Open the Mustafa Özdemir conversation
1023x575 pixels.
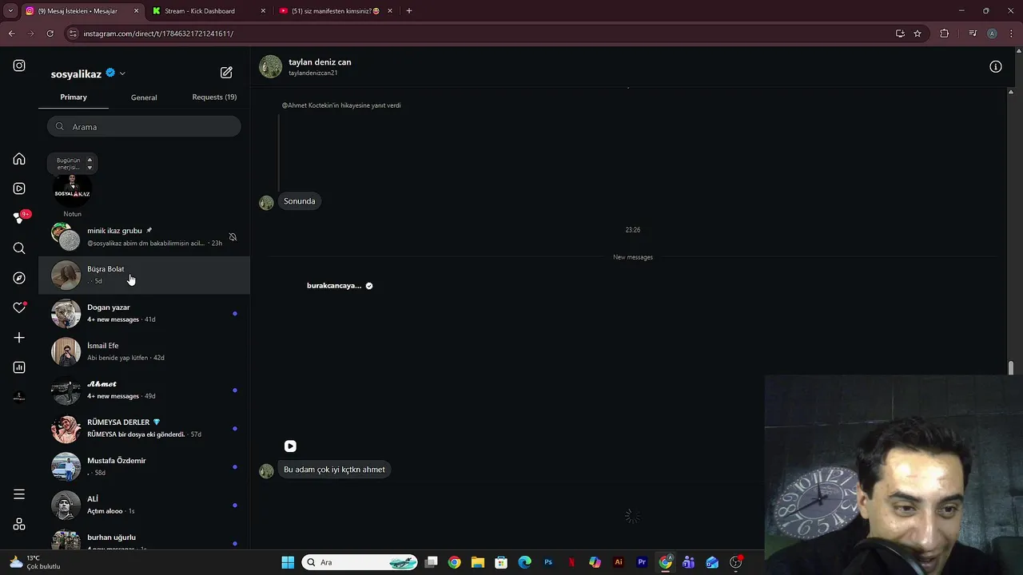(x=144, y=466)
